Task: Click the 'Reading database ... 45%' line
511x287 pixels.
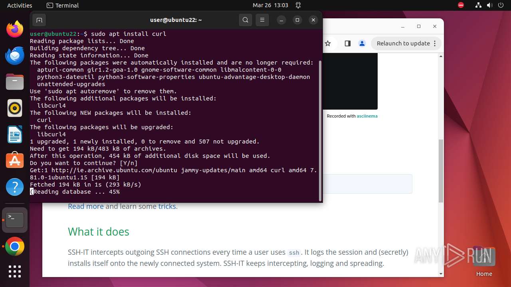Action: (x=75, y=192)
